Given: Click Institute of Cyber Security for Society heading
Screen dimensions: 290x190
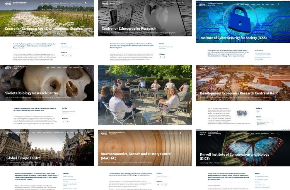Looking at the screenshot, I should point(233,38).
